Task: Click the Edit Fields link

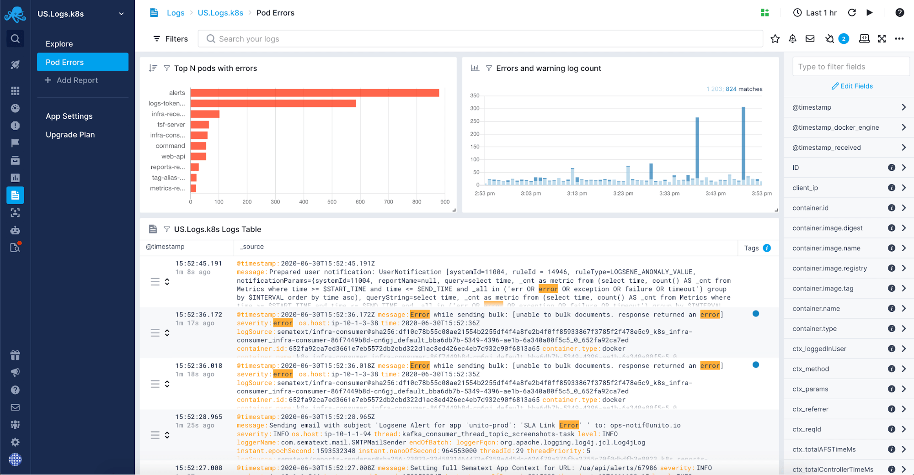Action: click(852, 86)
